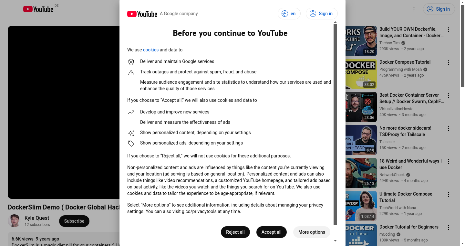The height and width of the screenshot is (246, 465).
Task: Click the DockerSlim Demo video title
Action: (x=64, y=207)
